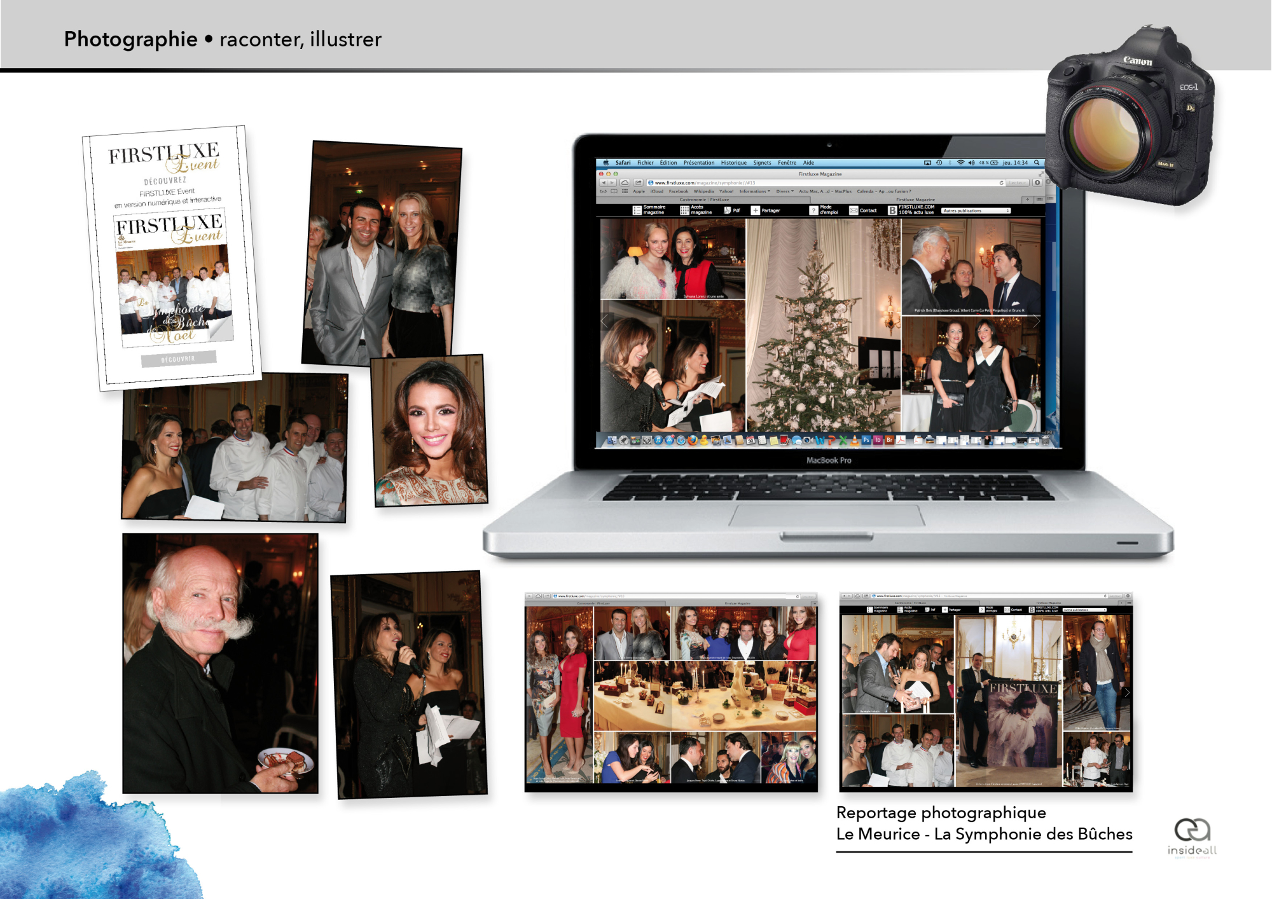The height and width of the screenshot is (899, 1272).
Task: Click the Contact envelope icon
Action: 854,210
